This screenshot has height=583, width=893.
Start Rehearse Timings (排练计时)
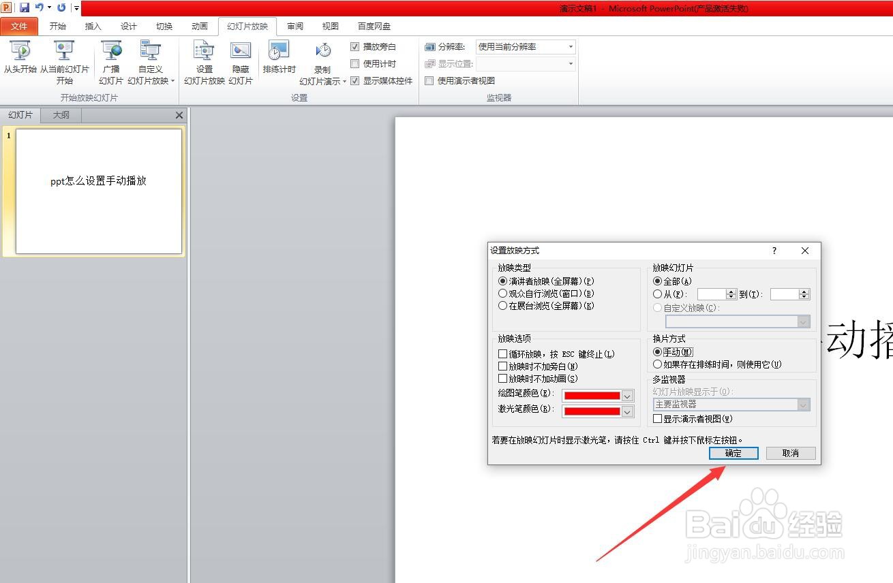click(x=278, y=60)
